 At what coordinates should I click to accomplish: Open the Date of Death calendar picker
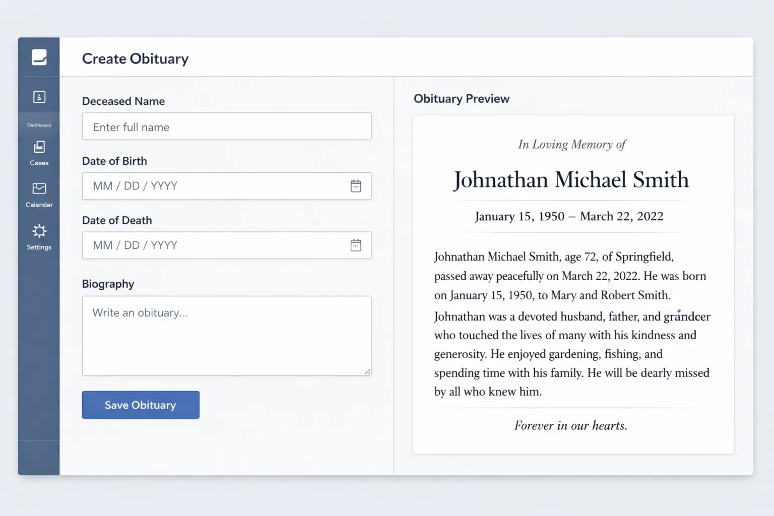pyautogui.click(x=356, y=245)
